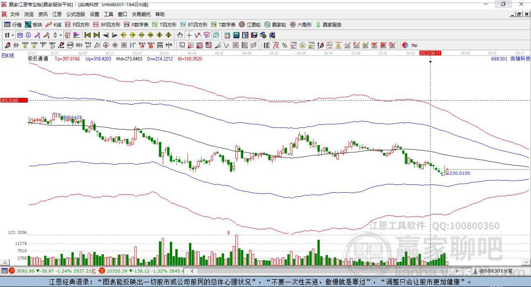Image resolution: width=531 pixels, height=287 pixels.
Task: Open the T四方形 tool
Action: coord(164,25)
